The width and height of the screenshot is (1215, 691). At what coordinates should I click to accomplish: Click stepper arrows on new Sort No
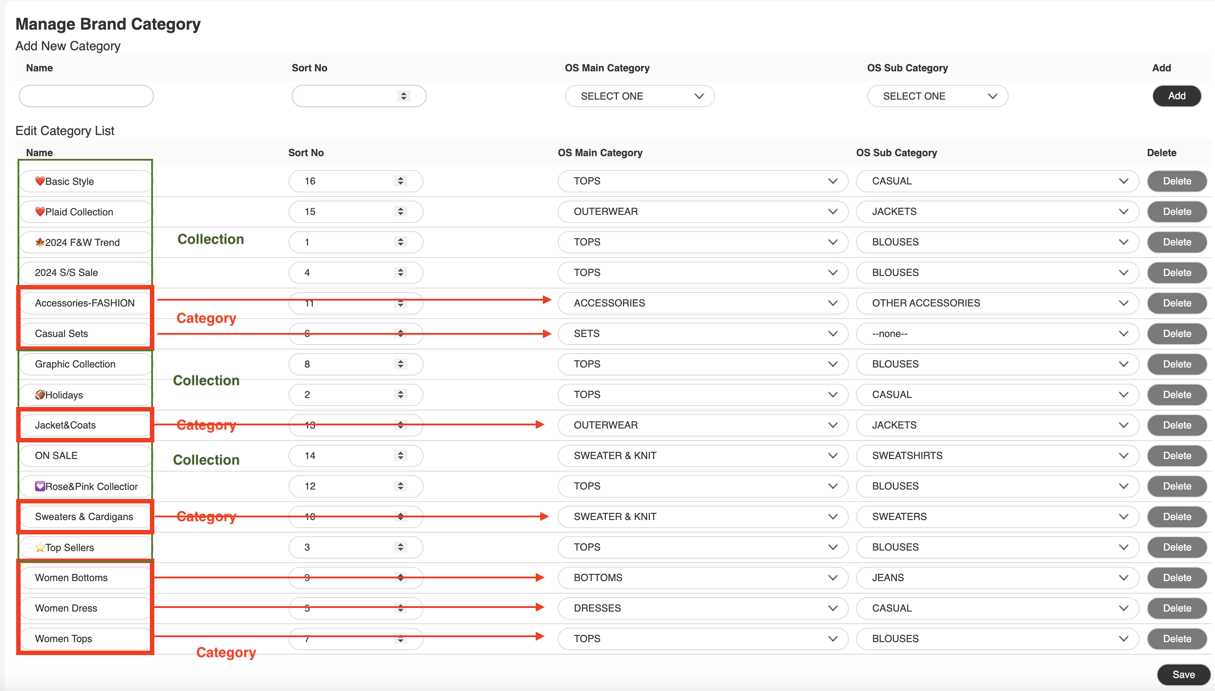tap(403, 96)
